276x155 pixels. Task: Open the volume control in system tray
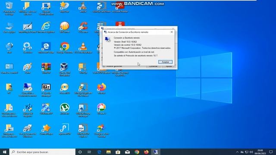click(251, 152)
